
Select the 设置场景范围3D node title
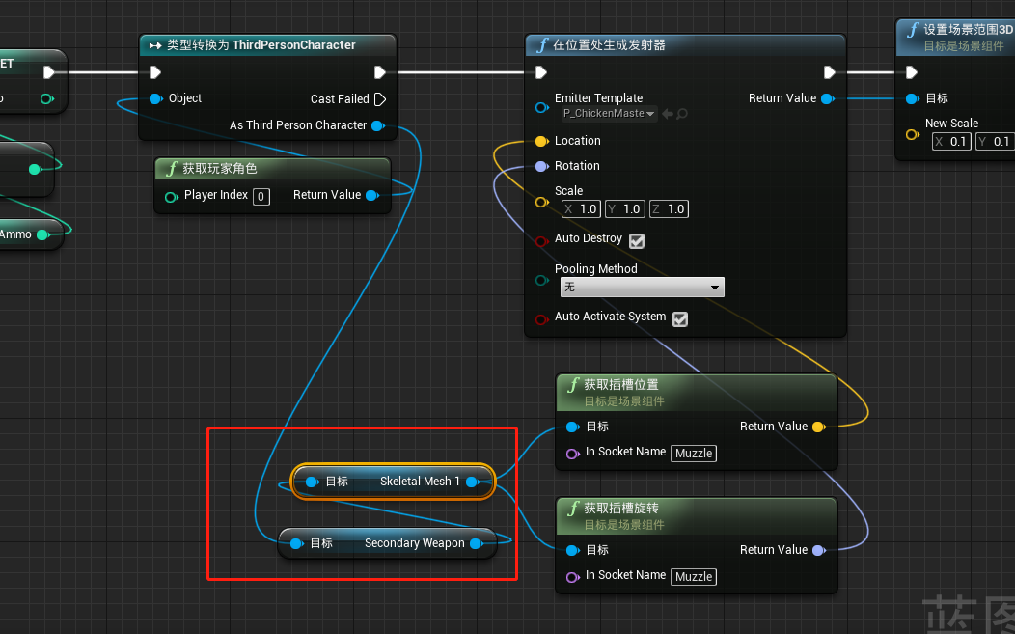(968, 30)
